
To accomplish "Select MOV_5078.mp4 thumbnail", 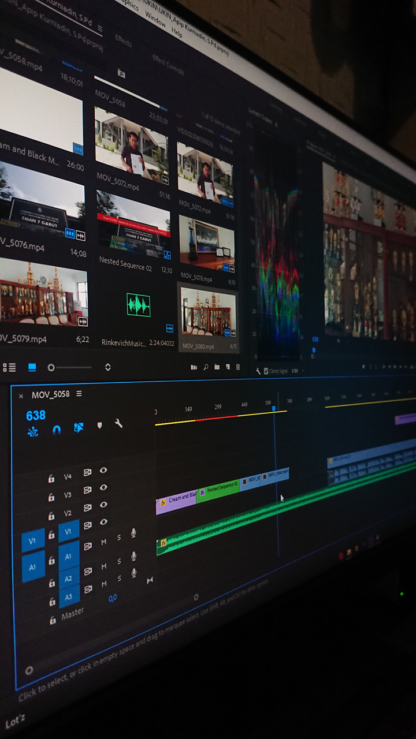I will 207,242.
